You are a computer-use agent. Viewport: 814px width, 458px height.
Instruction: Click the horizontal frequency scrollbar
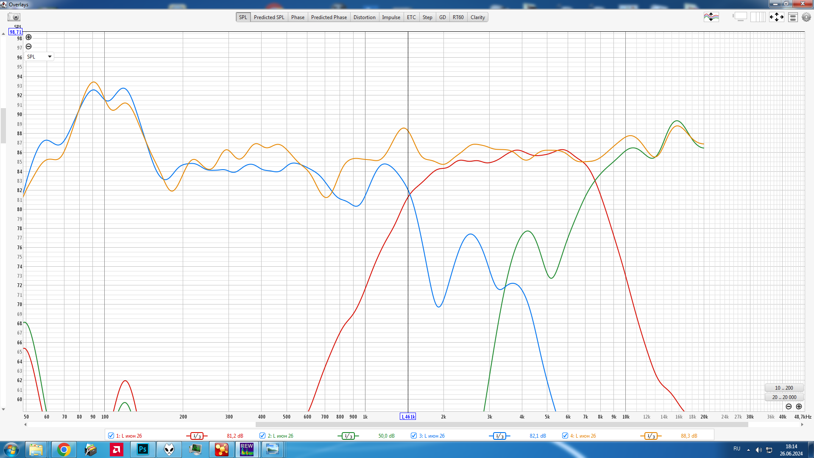pos(502,424)
